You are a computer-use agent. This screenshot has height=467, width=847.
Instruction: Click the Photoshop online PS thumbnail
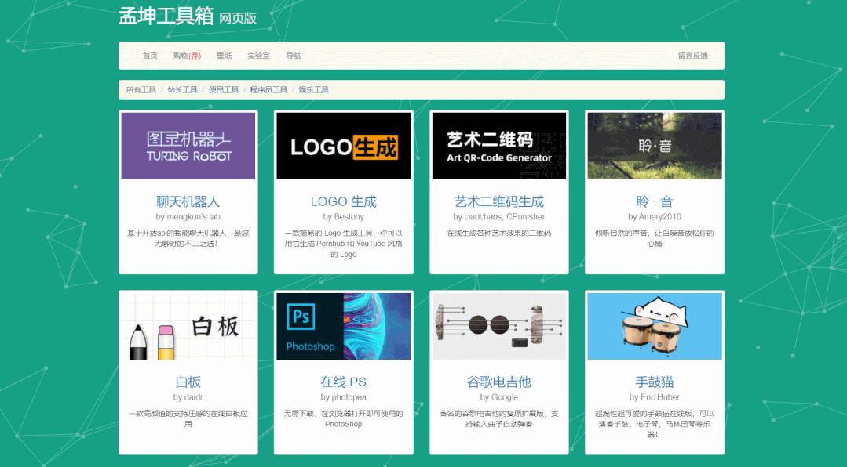343,324
